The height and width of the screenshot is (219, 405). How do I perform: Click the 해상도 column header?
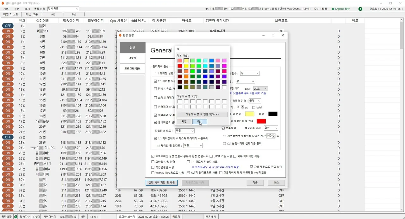pyautogui.click(x=187, y=21)
